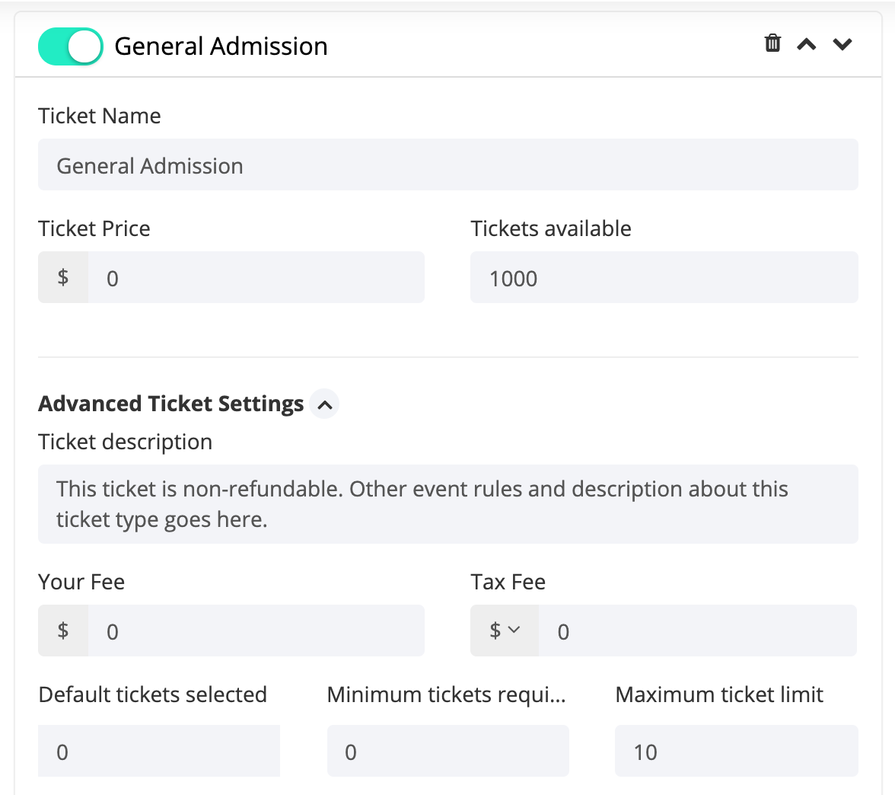Click the dollar sign prefix on Ticket Price
Screen dimensions: 895x795
[x=63, y=277]
